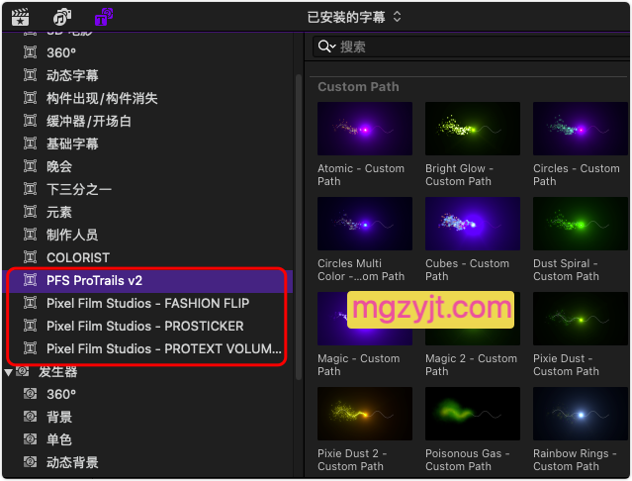Select Atomic - Custom Path thumbnail
The height and width of the screenshot is (481, 632).
tap(365, 129)
